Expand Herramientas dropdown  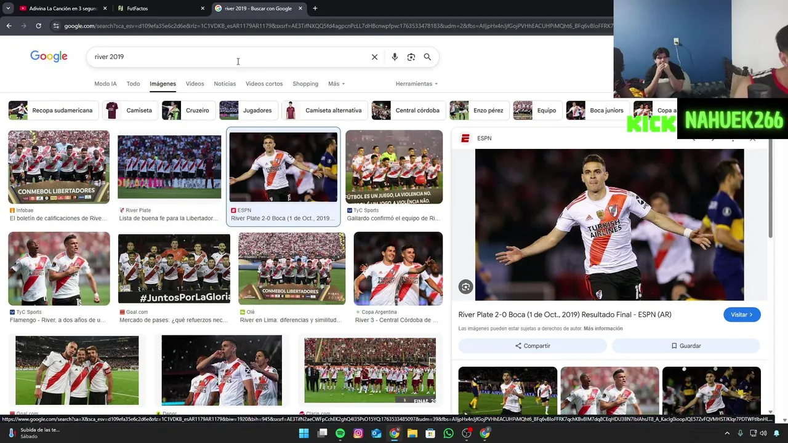coord(417,84)
